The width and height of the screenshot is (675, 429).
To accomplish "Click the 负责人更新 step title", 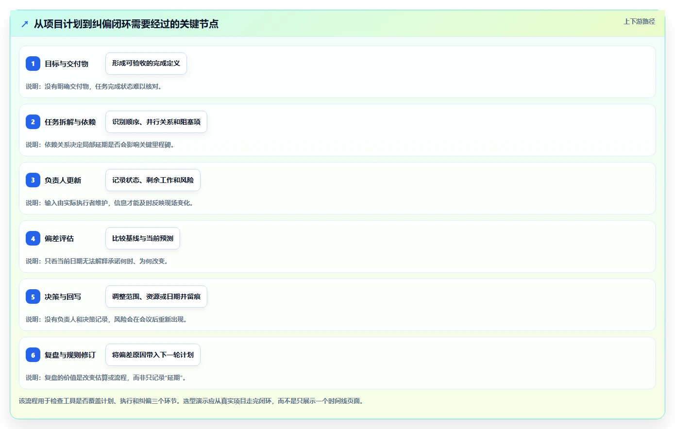I will click(x=63, y=180).
